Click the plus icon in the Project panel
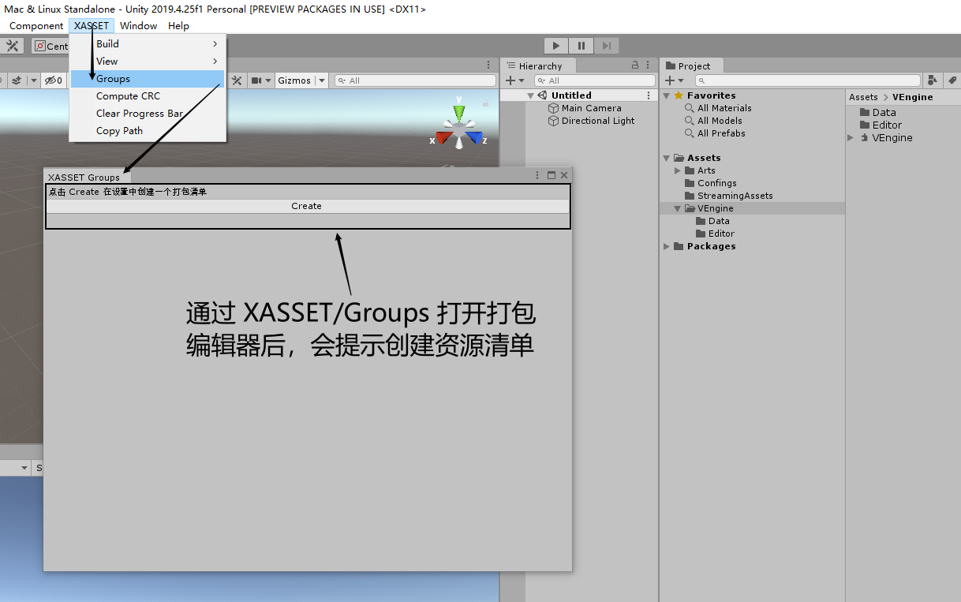This screenshot has width=961, height=602. coord(668,80)
